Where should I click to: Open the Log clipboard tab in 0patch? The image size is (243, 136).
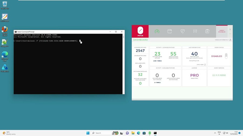tap(207, 31)
